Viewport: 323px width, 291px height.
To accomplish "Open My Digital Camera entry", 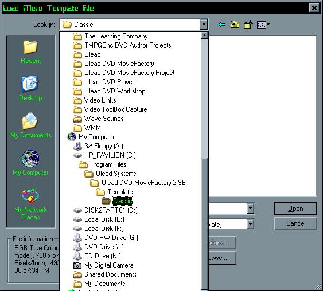I will point(103,265).
